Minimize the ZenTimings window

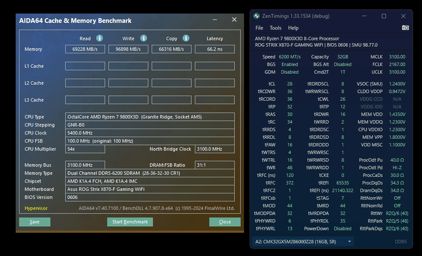[364, 16]
